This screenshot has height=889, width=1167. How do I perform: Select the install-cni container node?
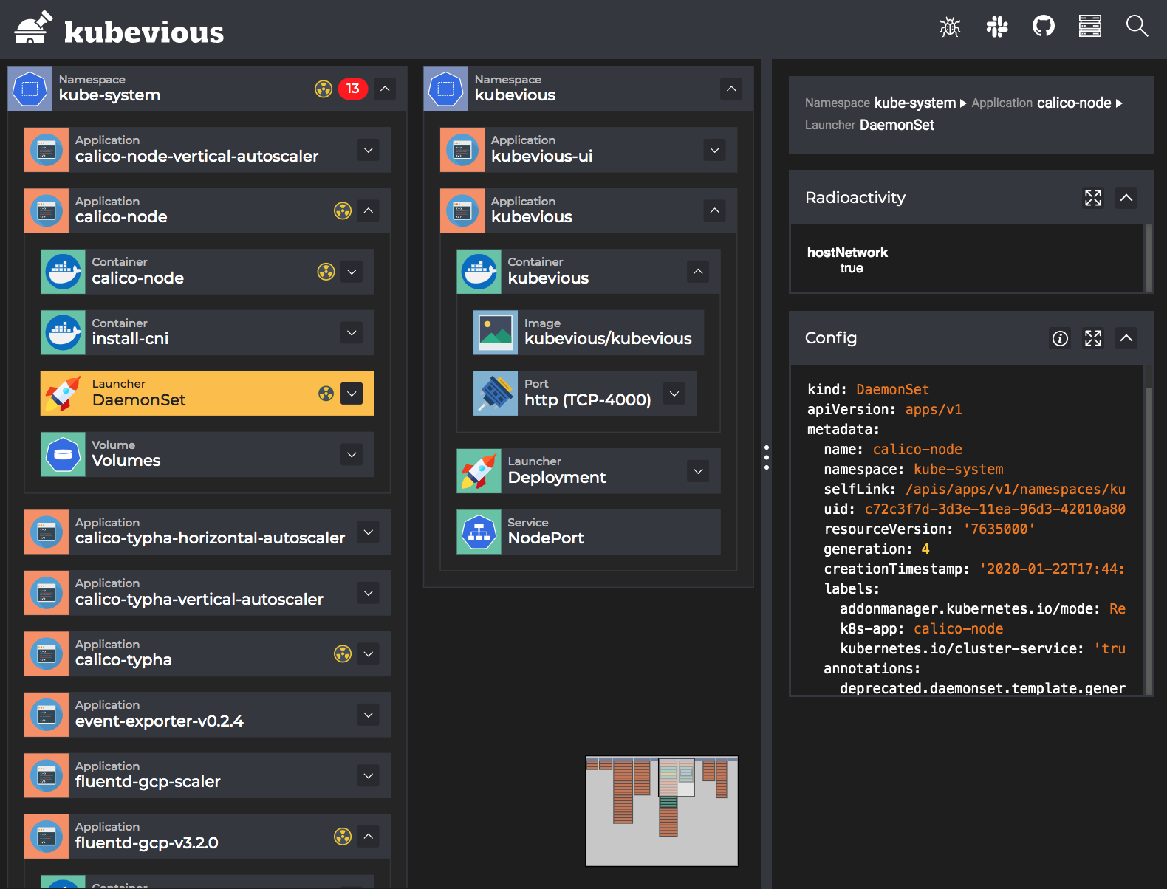(208, 333)
